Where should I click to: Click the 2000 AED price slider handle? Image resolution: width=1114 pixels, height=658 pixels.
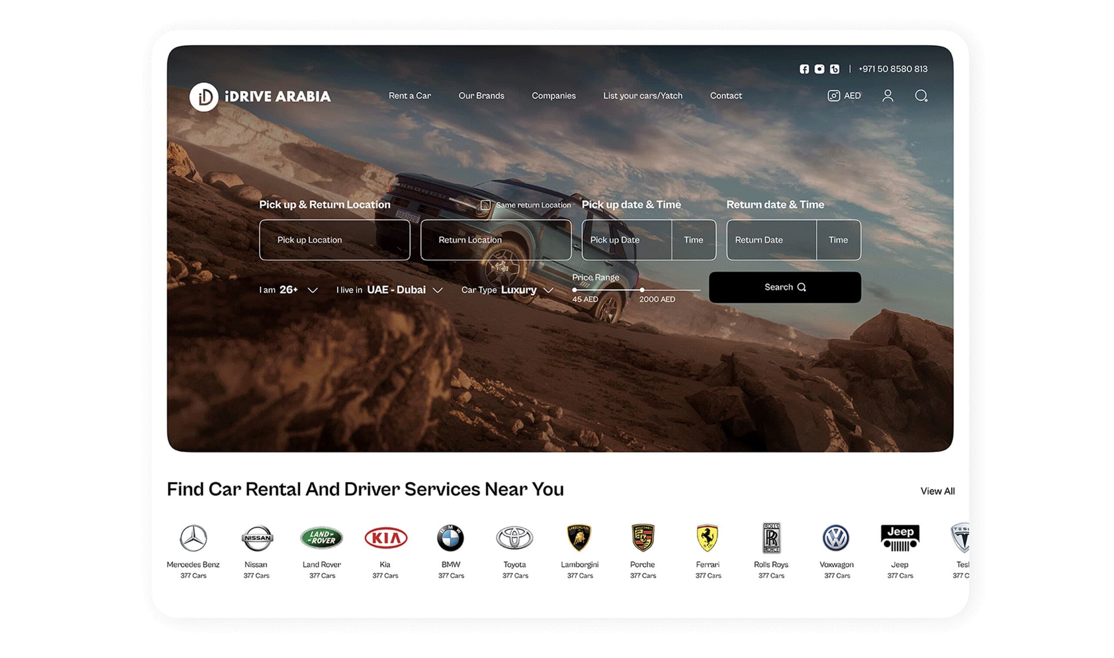(641, 290)
